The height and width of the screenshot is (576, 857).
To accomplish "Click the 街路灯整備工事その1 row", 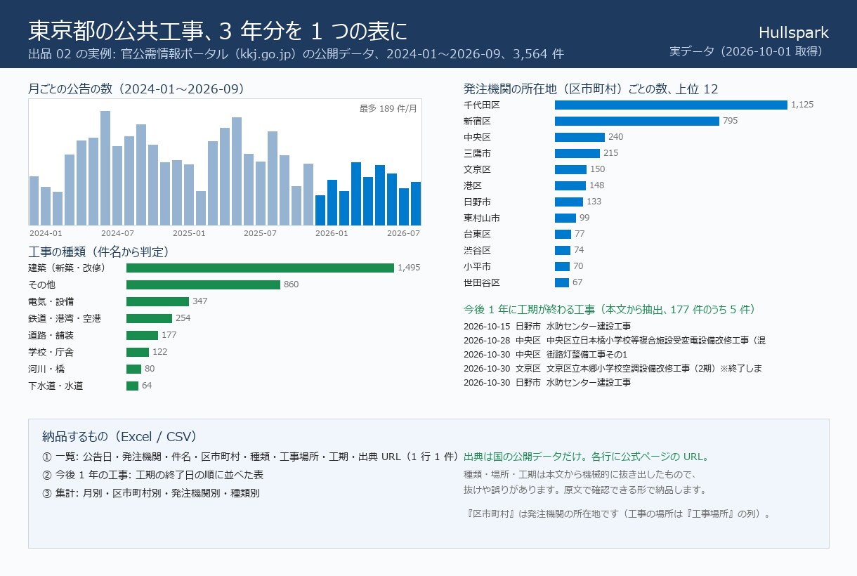I will pyautogui.click(x=545, y=354).
